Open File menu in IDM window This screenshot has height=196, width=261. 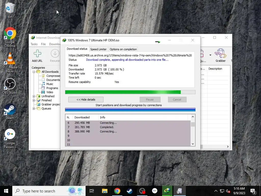click(43, 44)
